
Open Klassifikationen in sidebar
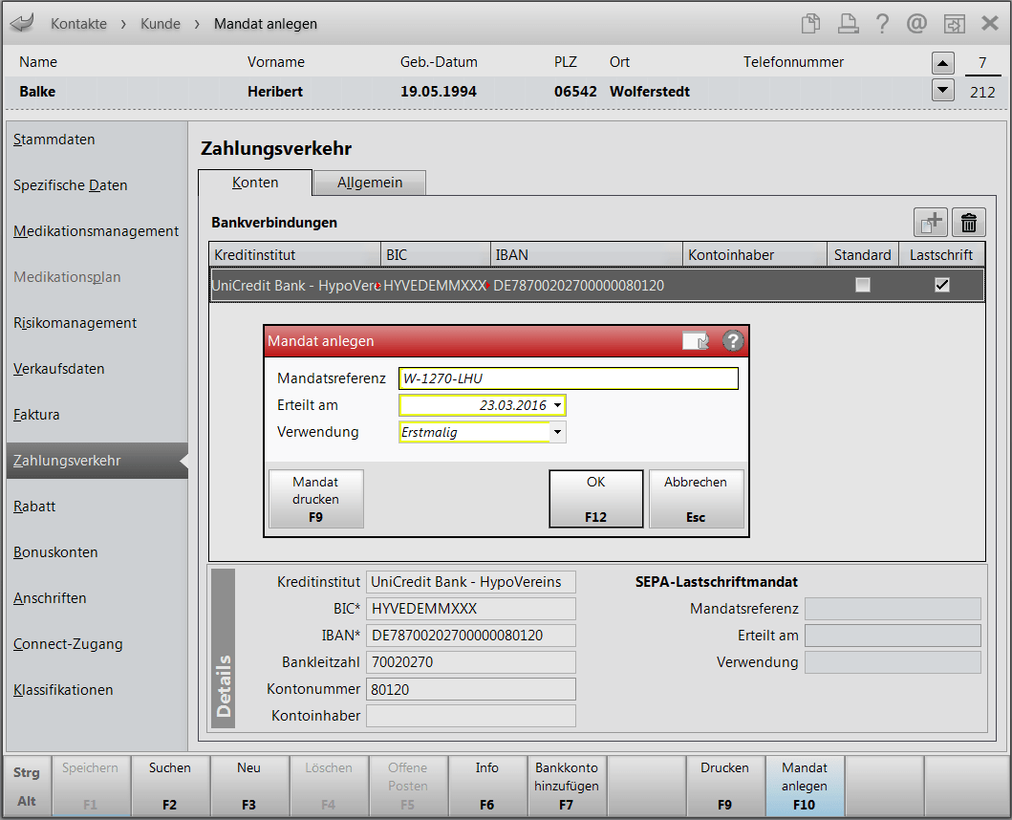click(x=63, y=690)
